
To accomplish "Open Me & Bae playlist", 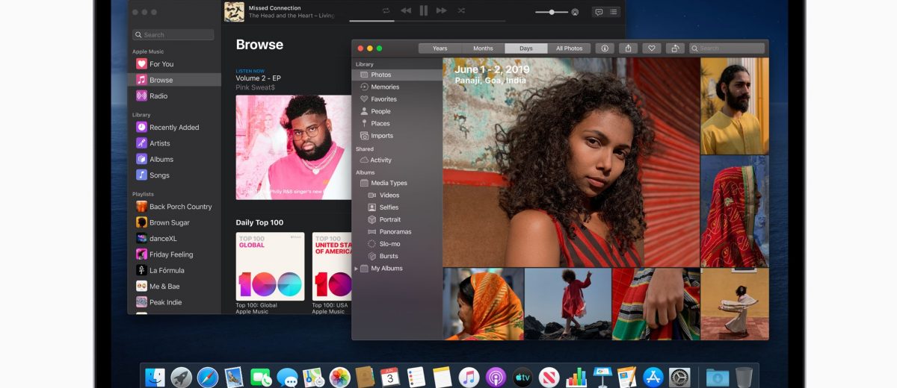I will point(175,287).
